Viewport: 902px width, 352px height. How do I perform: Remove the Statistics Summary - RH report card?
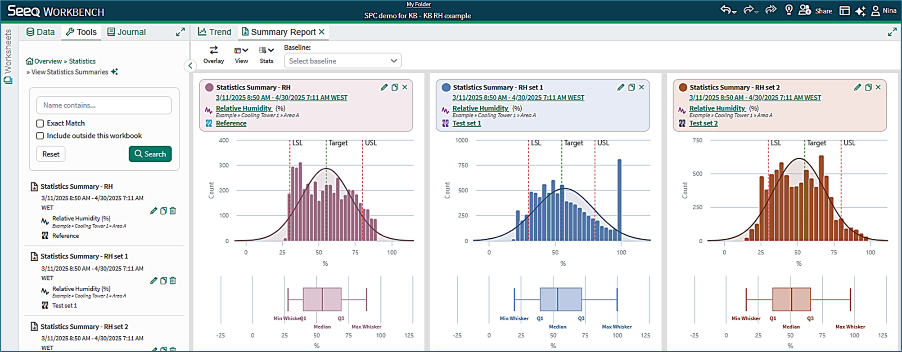pyautogui.click(x=405, y=87)
